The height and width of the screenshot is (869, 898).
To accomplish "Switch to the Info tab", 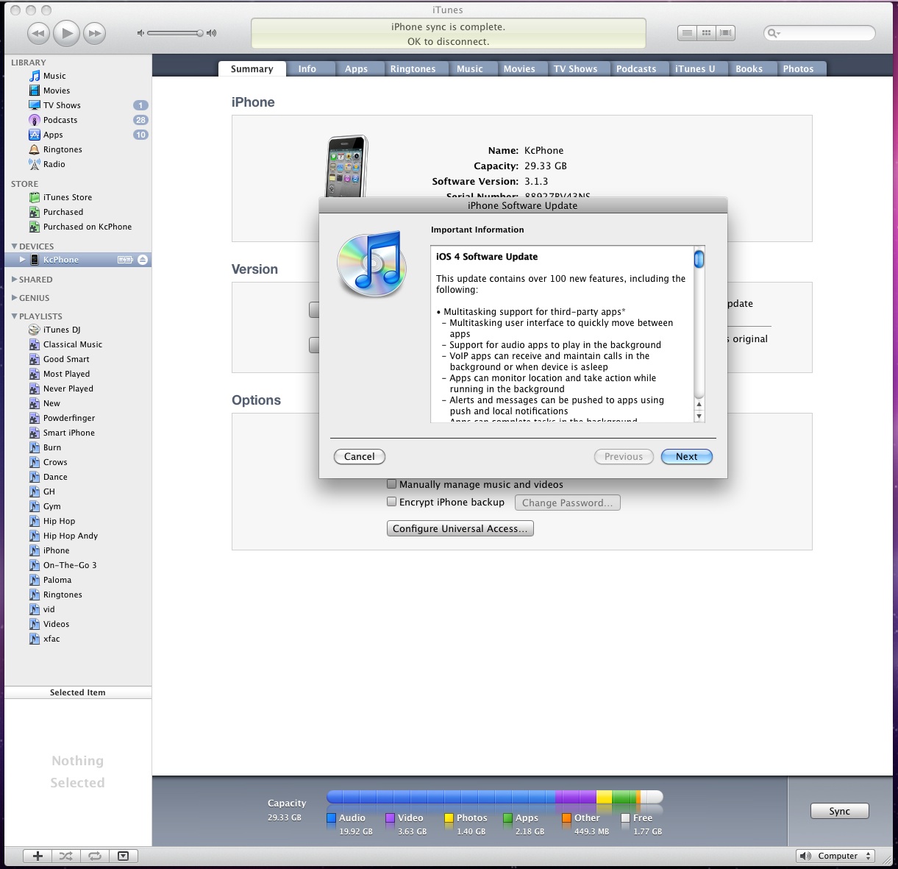I will tap(307, 69).
